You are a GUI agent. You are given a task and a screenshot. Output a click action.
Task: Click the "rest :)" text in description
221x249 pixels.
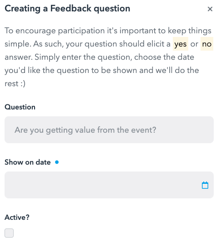click(15, 83)
